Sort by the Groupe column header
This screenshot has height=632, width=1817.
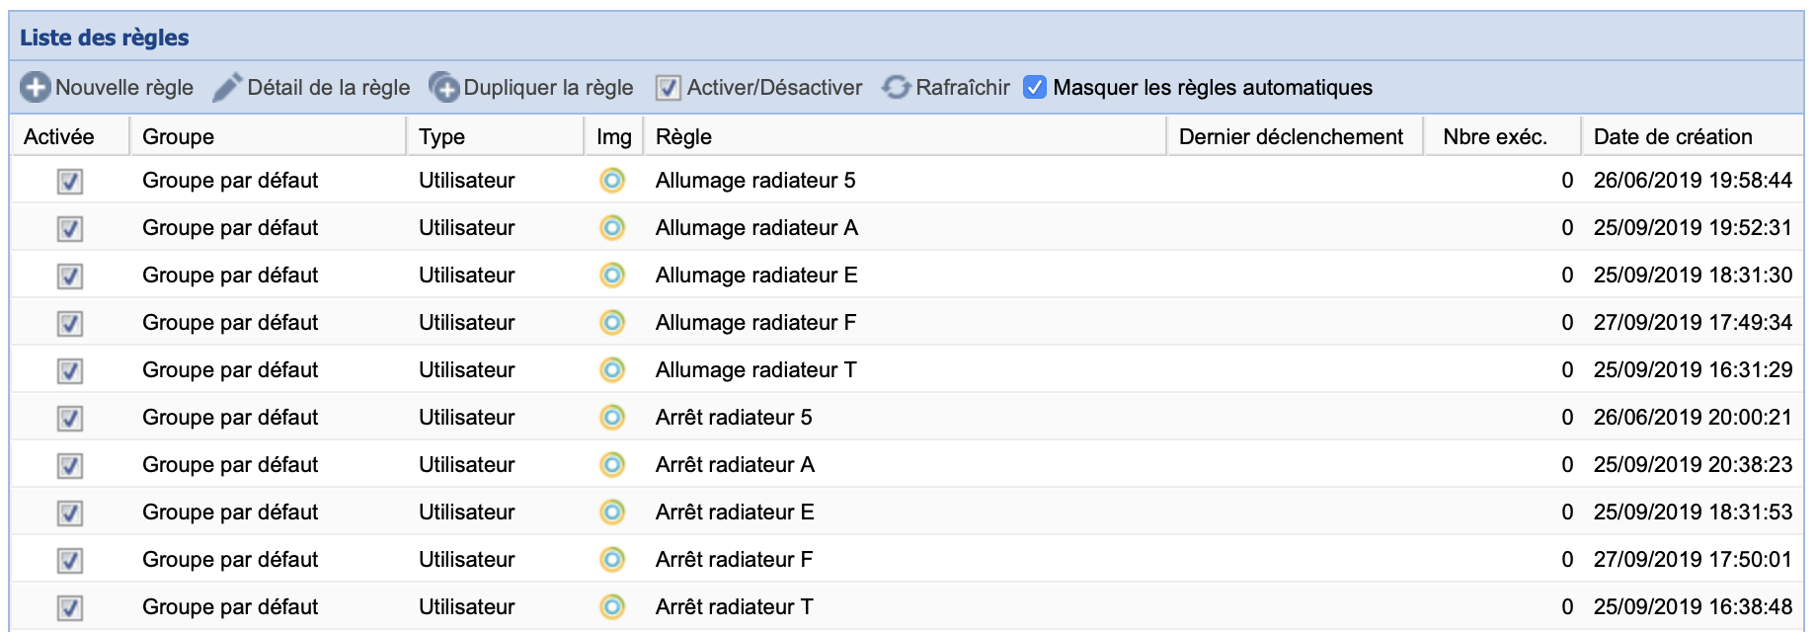pyautogui.click(x=268, y=136)
